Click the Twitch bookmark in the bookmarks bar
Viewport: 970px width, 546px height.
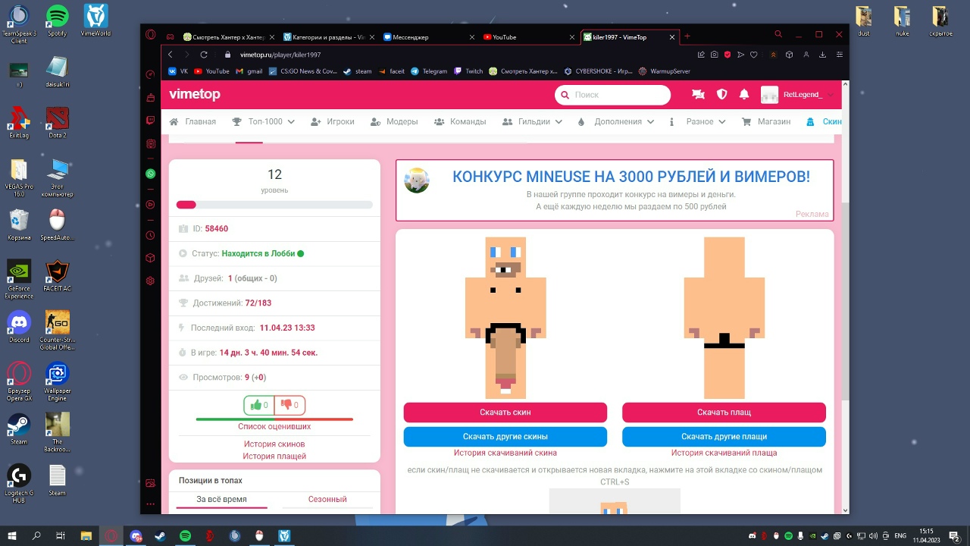(468, 71)
